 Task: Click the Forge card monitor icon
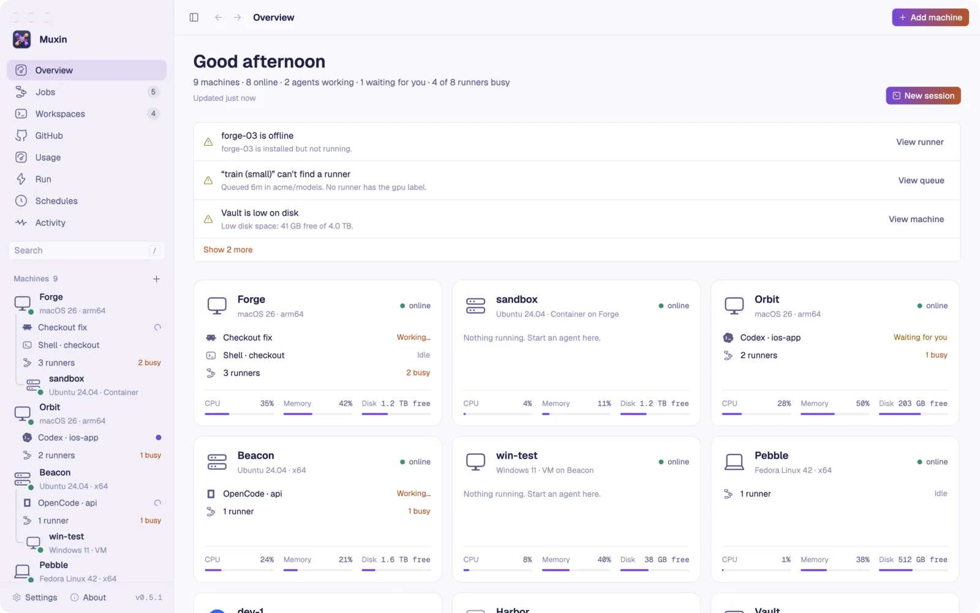tap(217, 306)
